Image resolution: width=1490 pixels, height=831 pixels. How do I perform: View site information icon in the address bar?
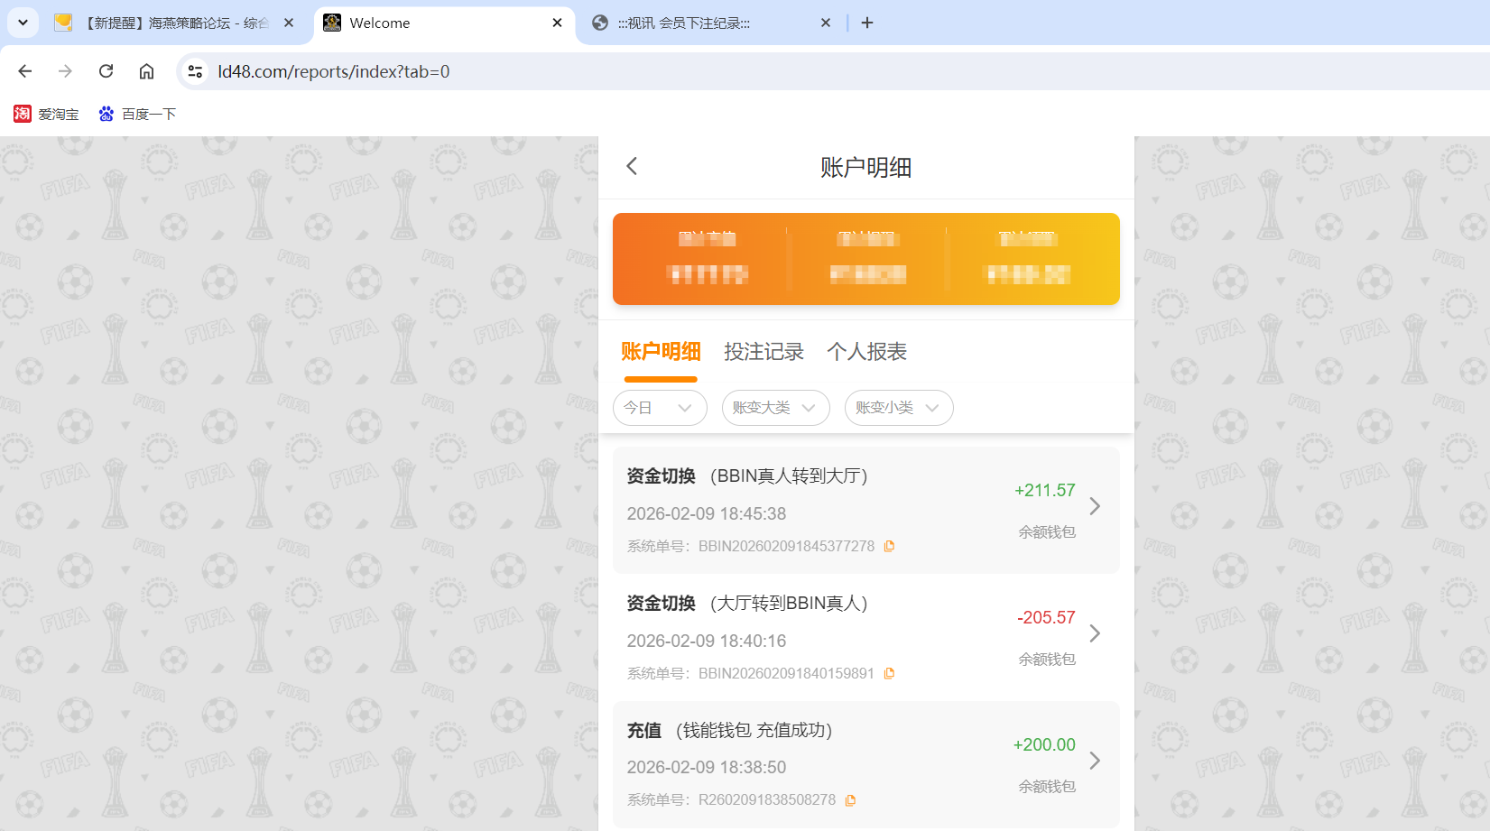[195, 70]
